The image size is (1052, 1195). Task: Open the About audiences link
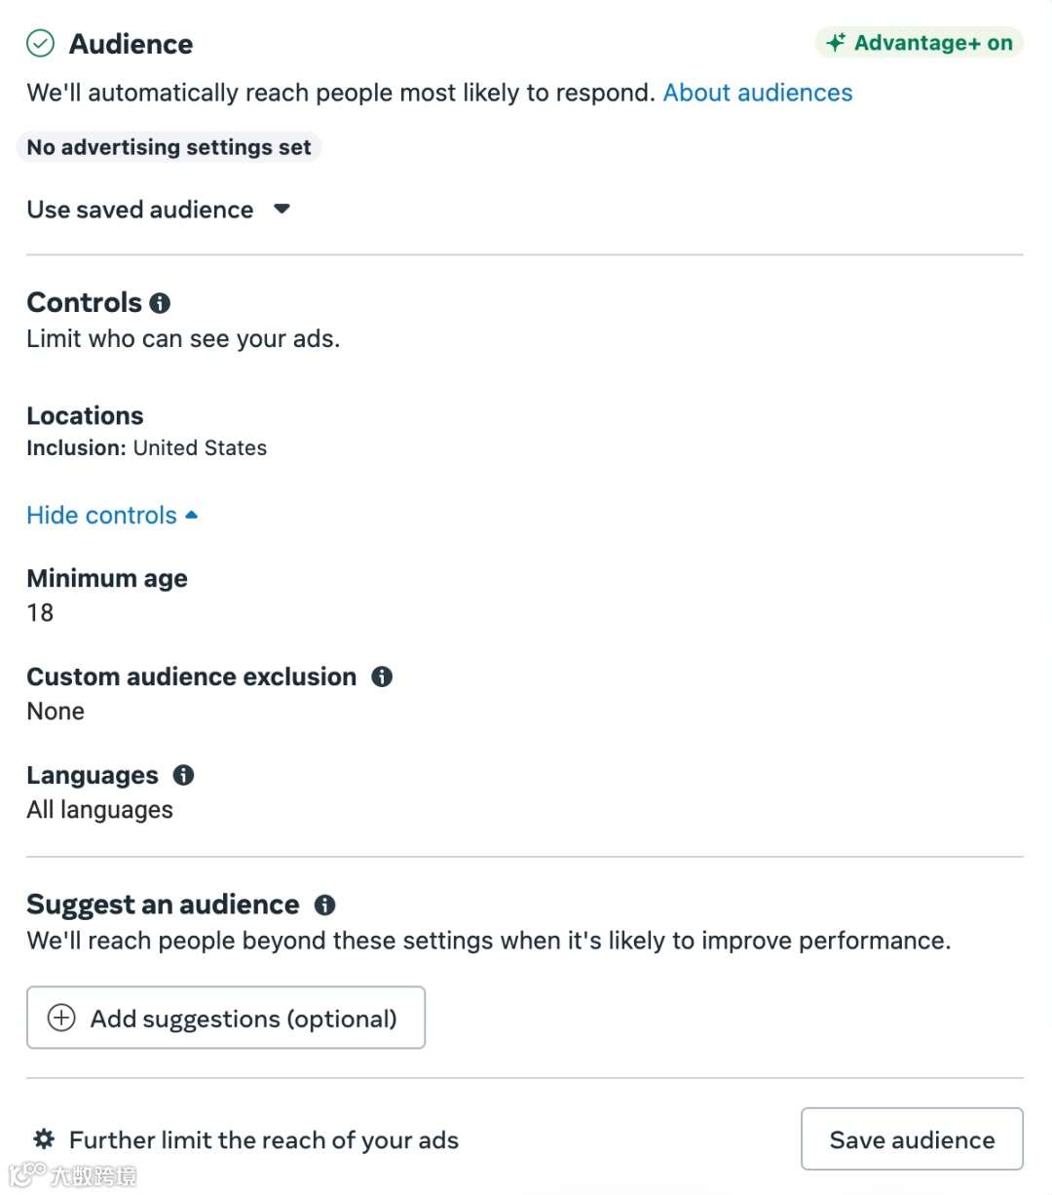point(757,93)
